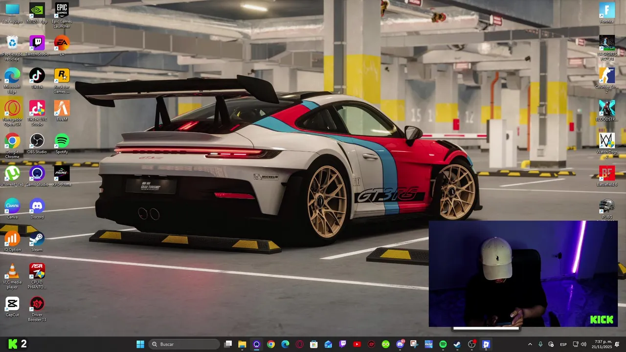Select the IQ Option desktop icon
626x352 pixels.
pyautogui.click(x=12, y=241)
